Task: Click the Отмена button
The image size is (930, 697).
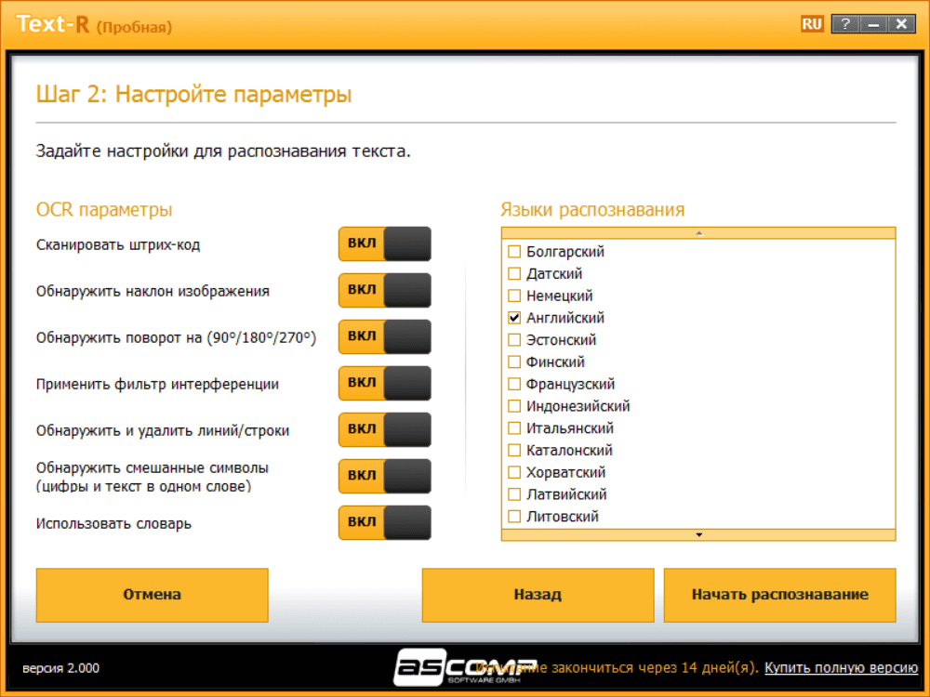Action: [152, 595]
